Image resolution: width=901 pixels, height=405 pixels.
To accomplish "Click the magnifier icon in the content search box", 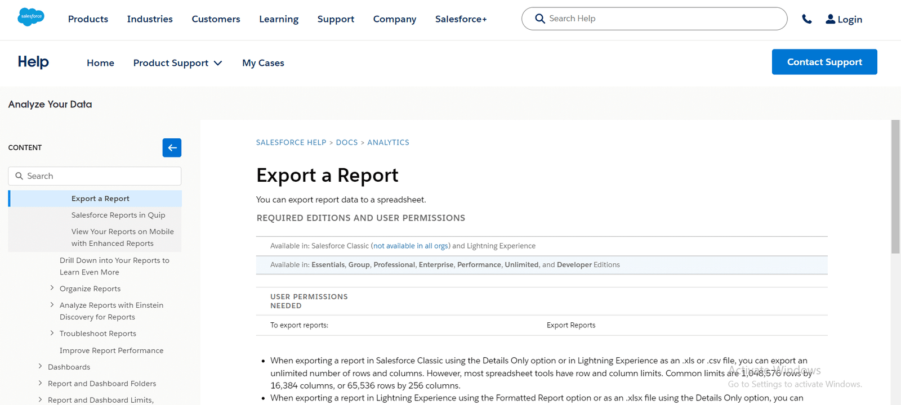I will click(x=19, y=176).
